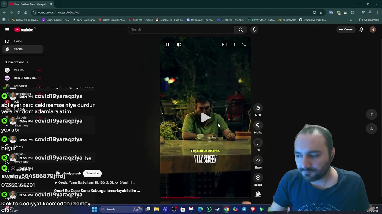Open the @velyscreeN channel link
382x214 pixels.
click(x=72, y=173)
